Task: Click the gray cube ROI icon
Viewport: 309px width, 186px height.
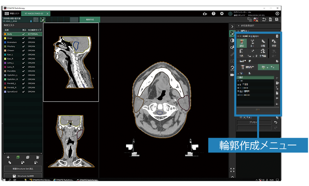Action: point(28,158)
